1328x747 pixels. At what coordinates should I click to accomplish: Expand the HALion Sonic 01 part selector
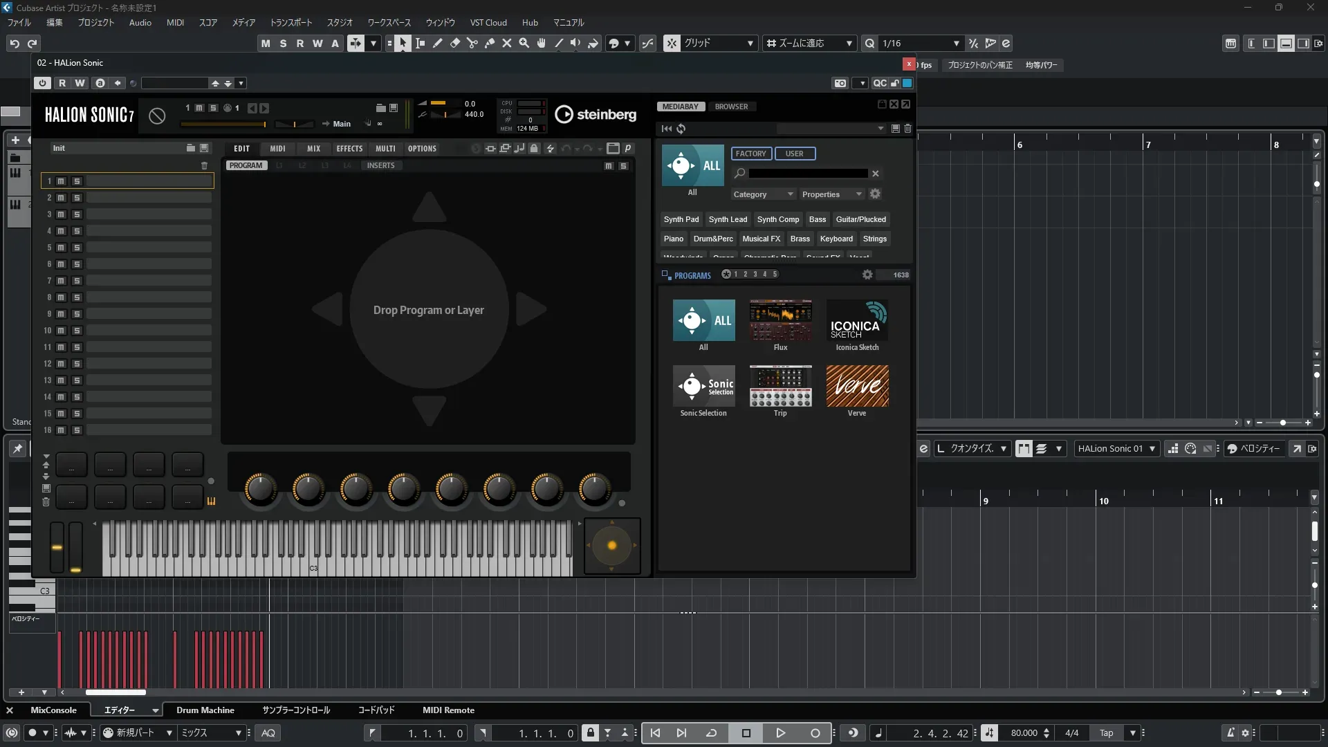[x=1152, y=448]
